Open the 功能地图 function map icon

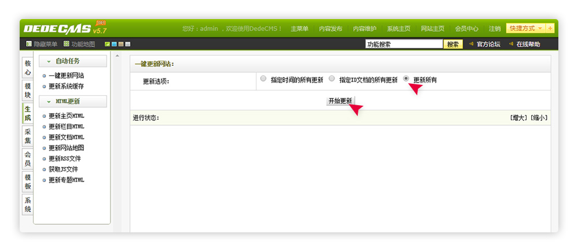pos(66,44)
